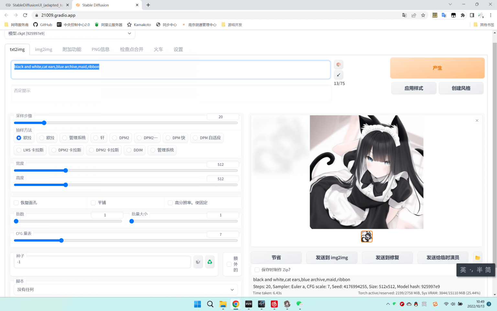Switch to the img2img tab
The height and width of the screenshot is (311, 497).
click(43, 49)
